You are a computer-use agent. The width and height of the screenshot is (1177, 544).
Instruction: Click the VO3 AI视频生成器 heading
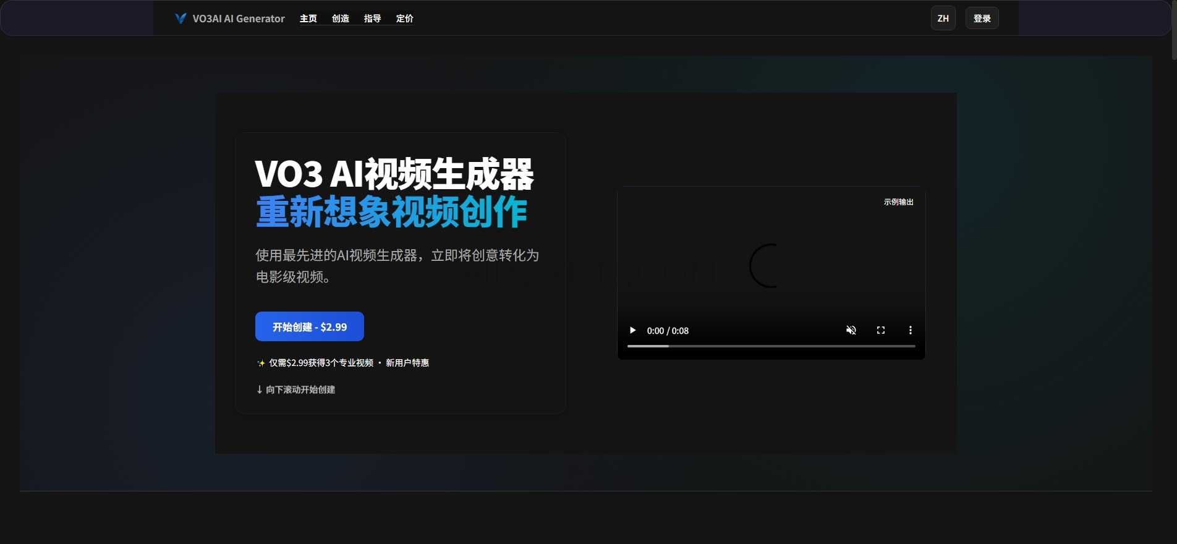pyautogui.click(x=394, y=174)
